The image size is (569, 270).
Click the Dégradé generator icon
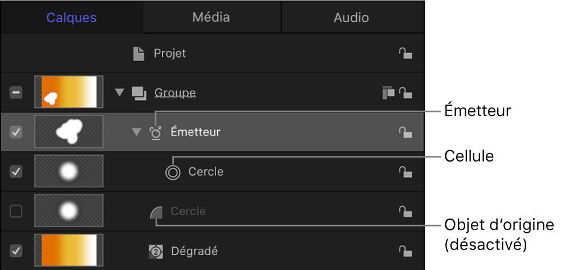coord(156,251)
